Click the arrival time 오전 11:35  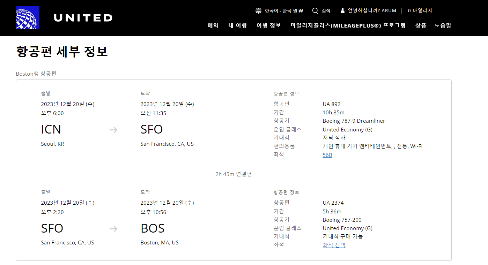tap(153, 113)
